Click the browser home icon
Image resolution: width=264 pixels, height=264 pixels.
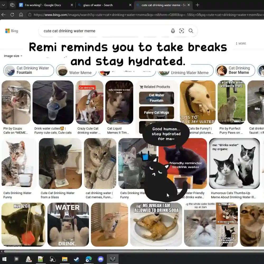[21, 15]
